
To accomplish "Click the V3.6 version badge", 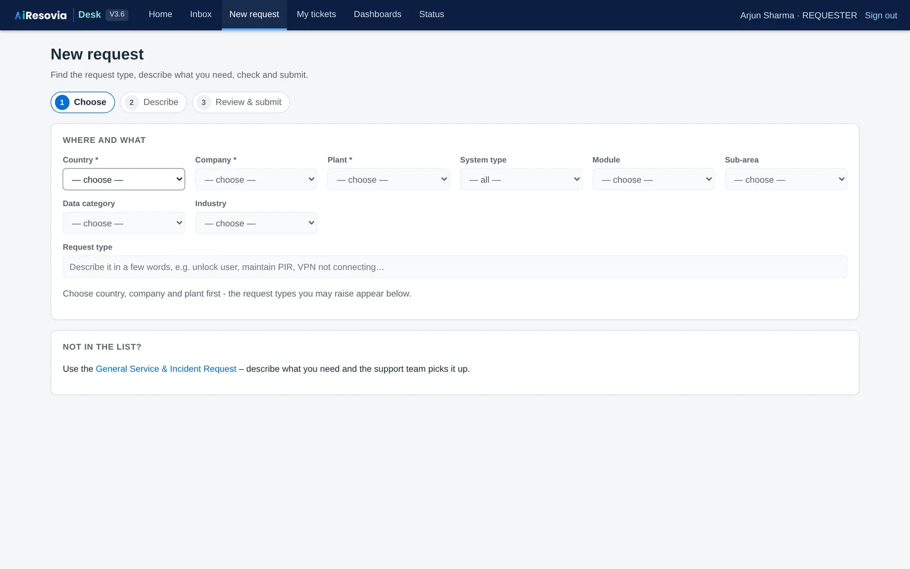I will (x=117, y=15).
